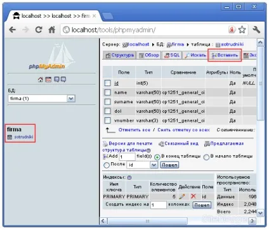Screen dimensions: 269x230
Task: Go to browser home page icon
Action: pyautogui.click(x=51, y=30)
